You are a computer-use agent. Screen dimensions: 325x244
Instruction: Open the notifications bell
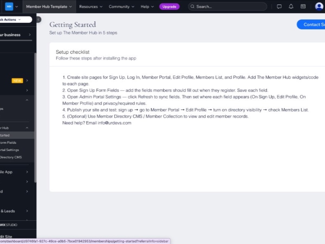tap(291, 7)
